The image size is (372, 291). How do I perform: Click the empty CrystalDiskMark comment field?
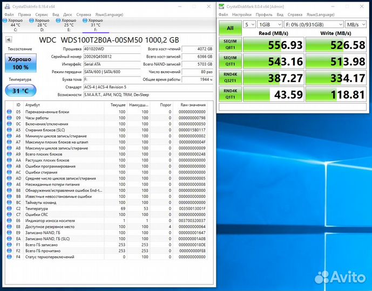tap(293, 107)
